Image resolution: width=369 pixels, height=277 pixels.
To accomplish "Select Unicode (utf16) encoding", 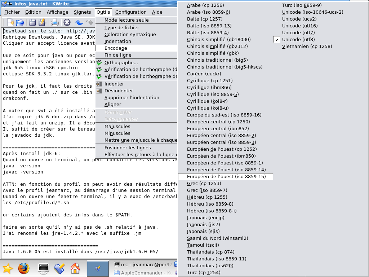I will click(x=320, y=26).
